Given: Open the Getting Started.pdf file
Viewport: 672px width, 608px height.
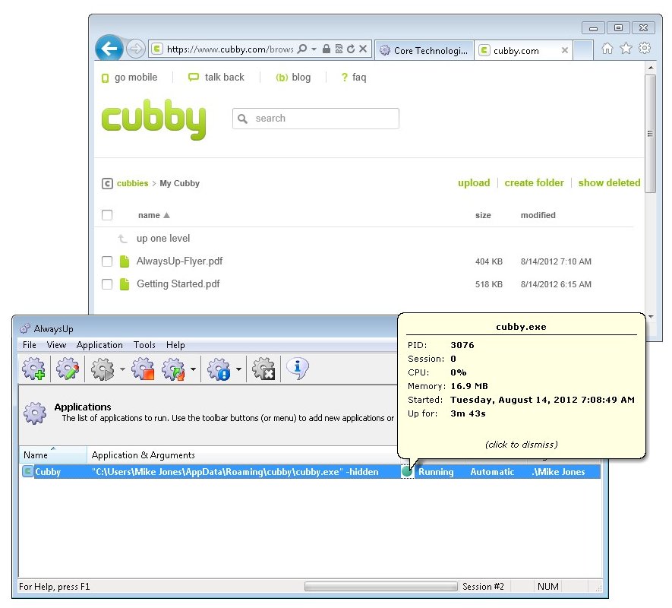Looking at the screenshot, I should pyautogui.click(x=178, y=284).
